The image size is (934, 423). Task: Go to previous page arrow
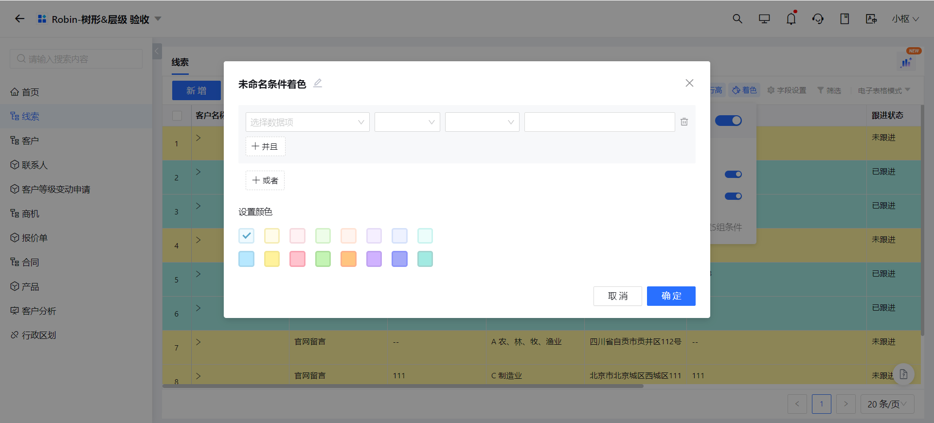click(797, 404)
